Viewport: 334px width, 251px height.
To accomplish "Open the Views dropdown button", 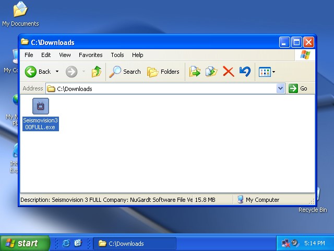I will point(267,72).
